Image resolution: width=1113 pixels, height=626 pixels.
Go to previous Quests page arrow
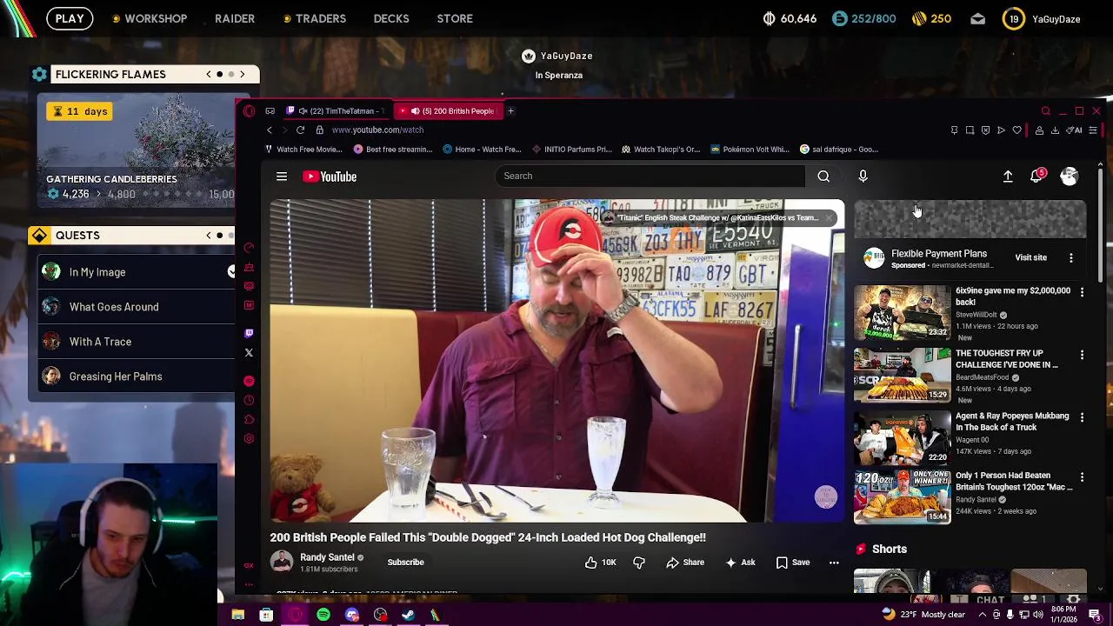pyautogui.click(x=209, y=236)
